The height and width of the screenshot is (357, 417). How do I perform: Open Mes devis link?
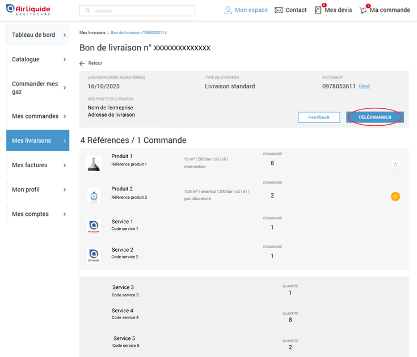[x=338, y=10]
